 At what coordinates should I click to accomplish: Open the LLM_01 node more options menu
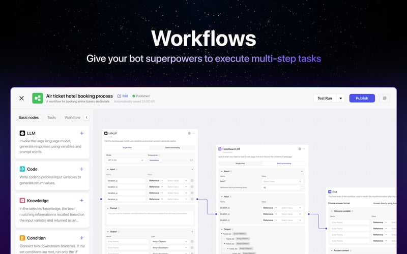[x=194, y=133]
